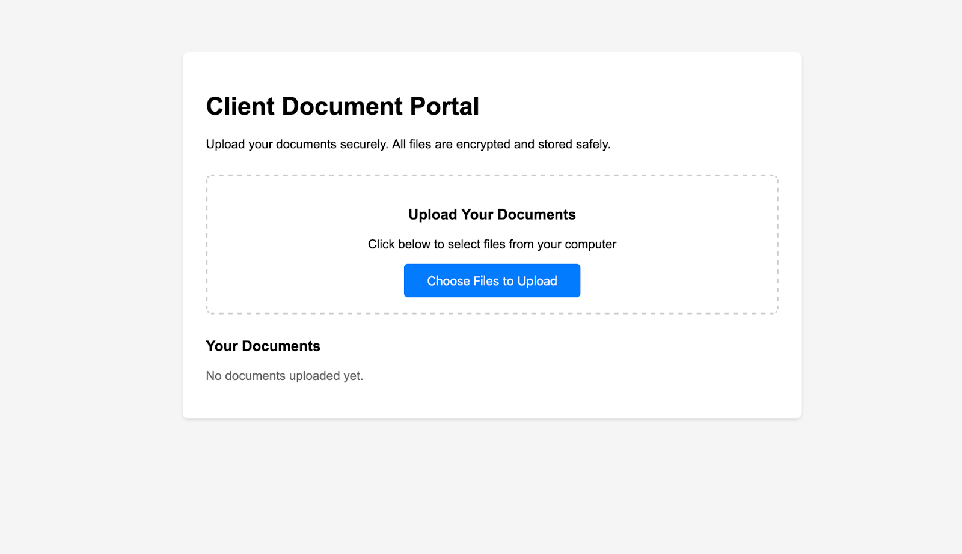Click the top border of the dashed drop area
The image size is (962, 554).
pos(492,175)
